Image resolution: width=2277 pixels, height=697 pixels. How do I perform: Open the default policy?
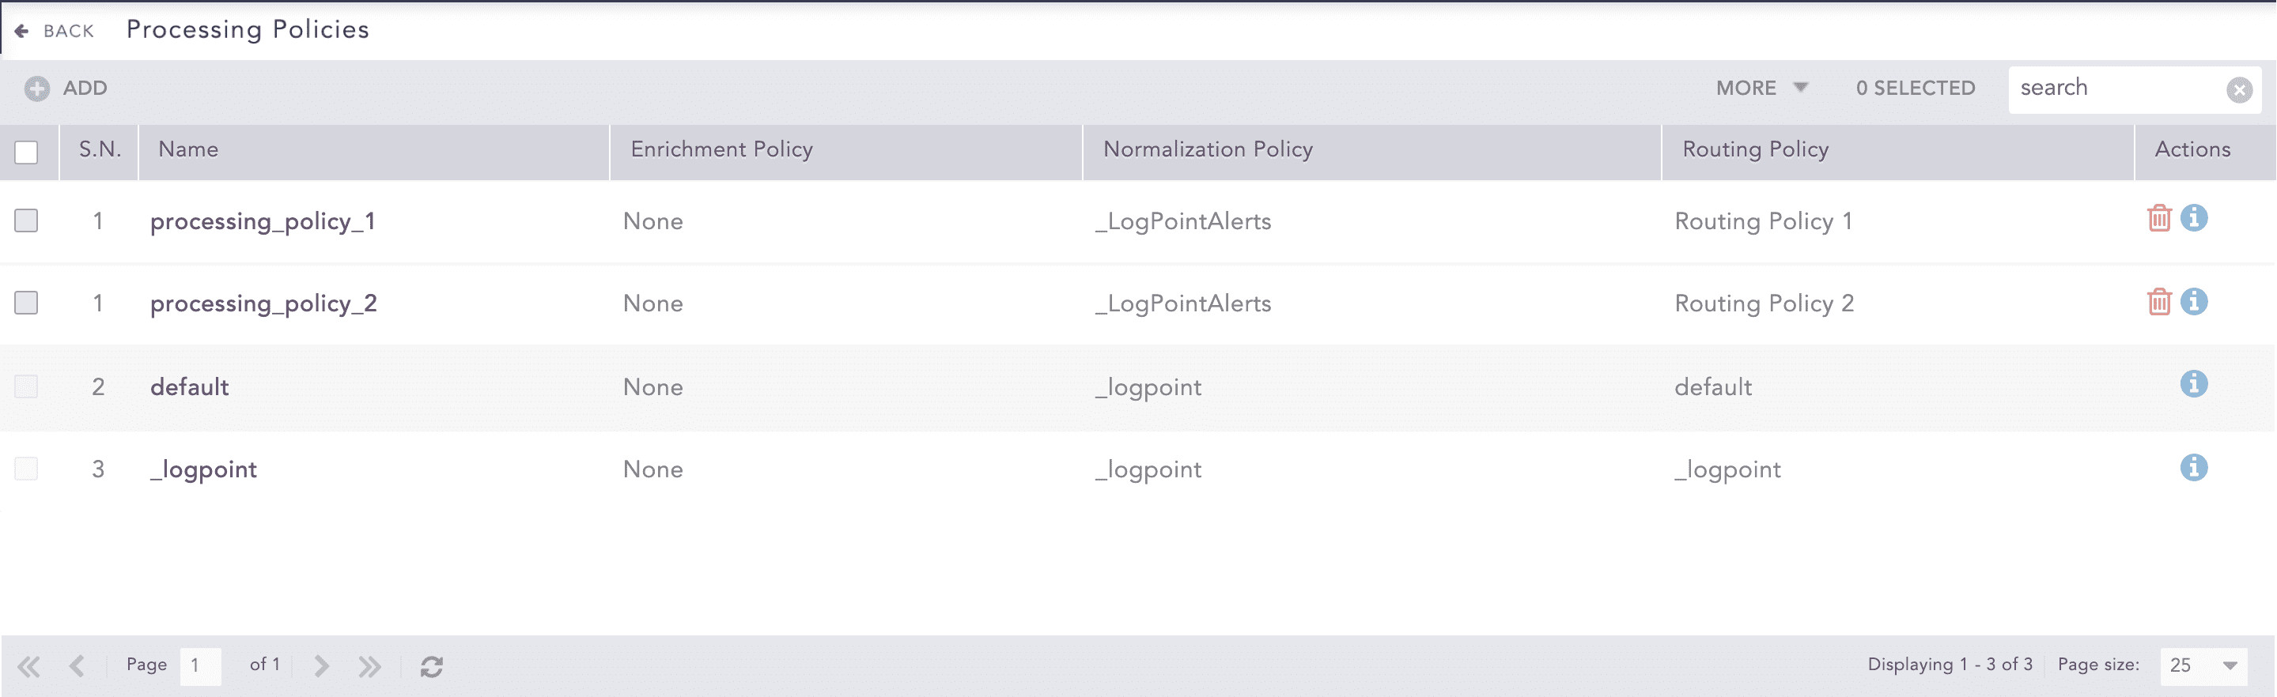pos(188,386)
